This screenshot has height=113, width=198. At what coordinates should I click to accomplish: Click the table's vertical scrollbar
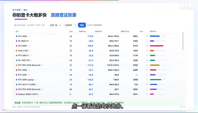pos(183,41)
